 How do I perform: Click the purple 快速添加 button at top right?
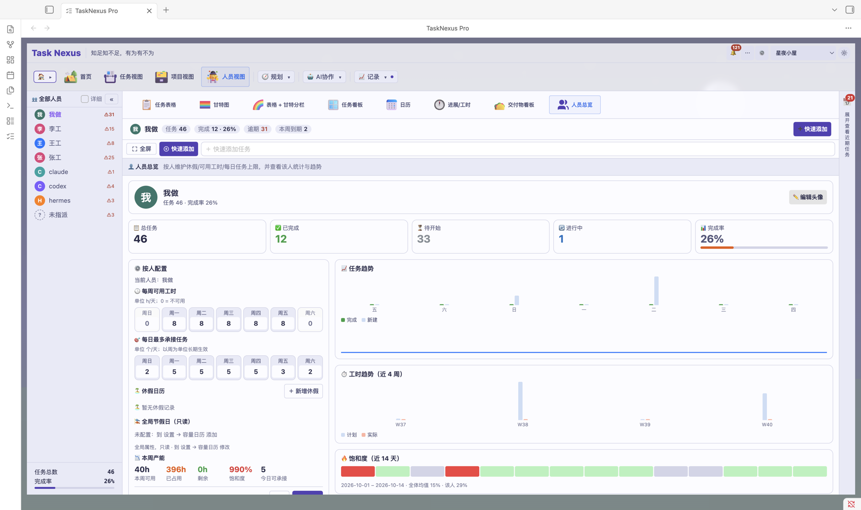[812, 129]
